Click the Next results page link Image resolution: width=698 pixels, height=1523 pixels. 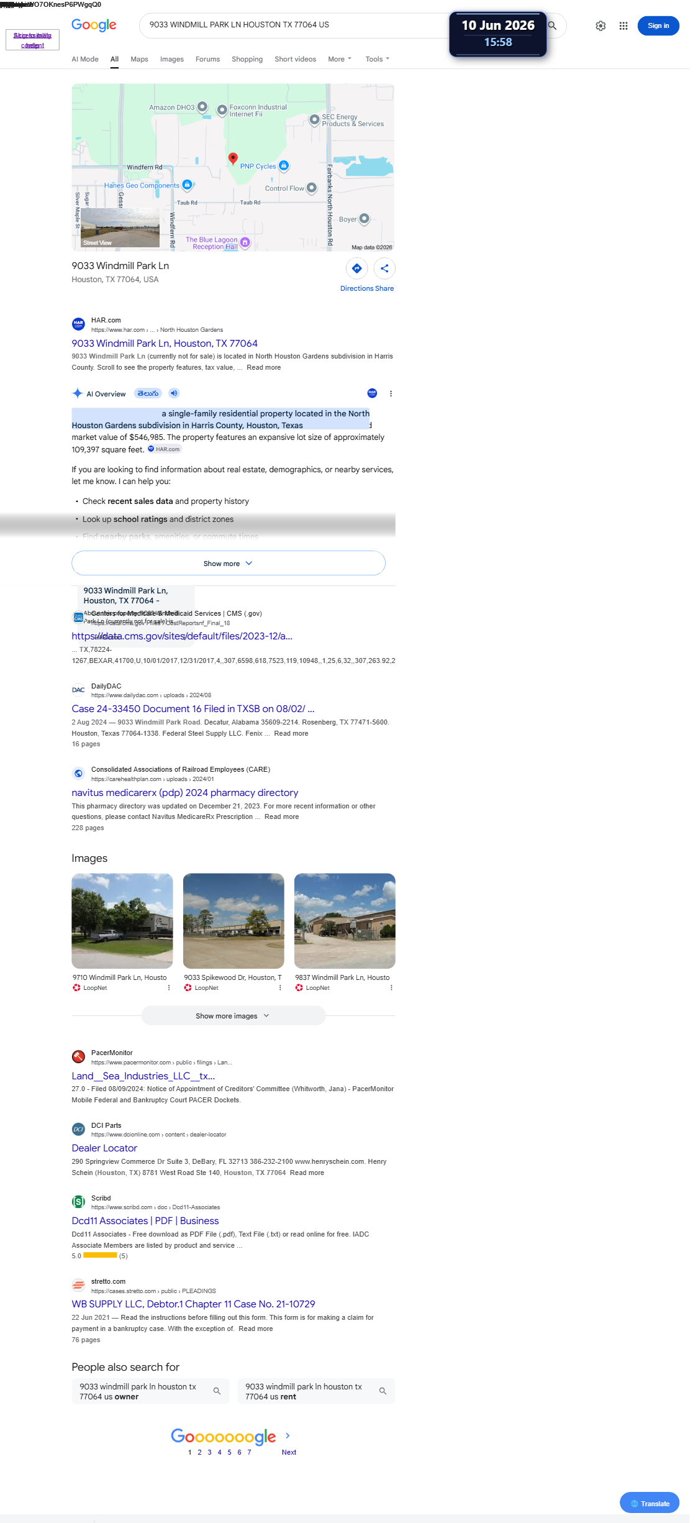click(x=289, y=1452)
